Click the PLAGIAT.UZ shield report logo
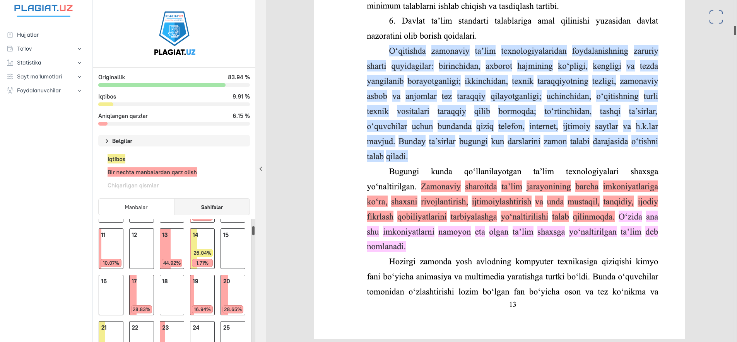737x342 pixels. pyautogui.click(x=174, y=33)
